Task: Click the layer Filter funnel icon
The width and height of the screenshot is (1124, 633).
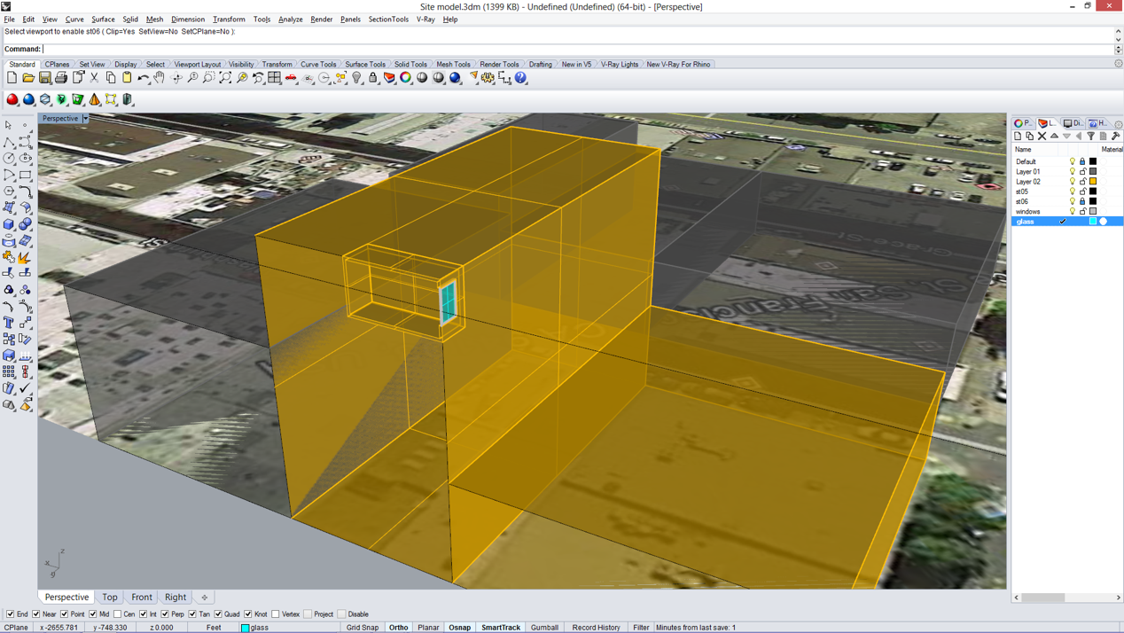Action: coord(1091,137)
